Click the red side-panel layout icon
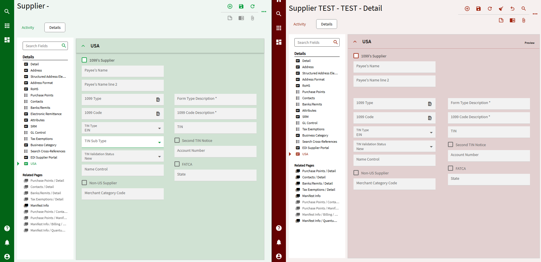Image resolution: width=541 pixels, height=262 pixels. point(512,20)
